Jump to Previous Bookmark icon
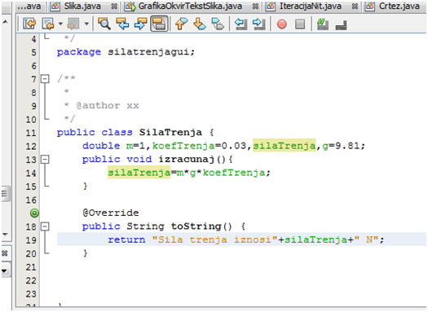 coord(182,24)
